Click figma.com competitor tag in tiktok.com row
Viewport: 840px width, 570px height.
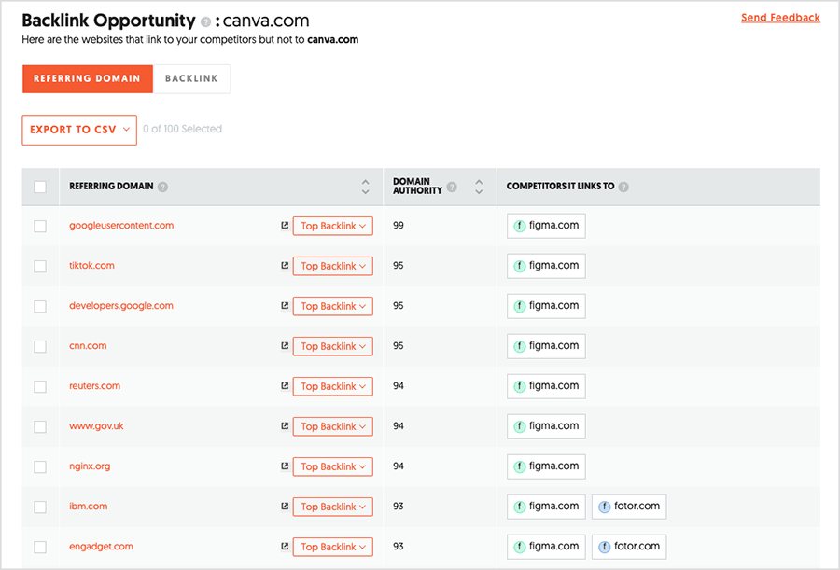pos(546,266)
